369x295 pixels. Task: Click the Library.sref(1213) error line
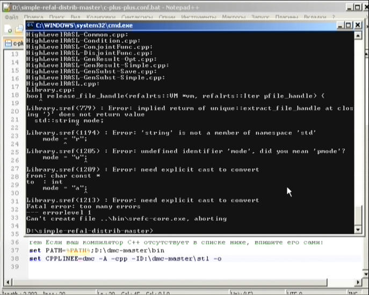pos(143,200)
